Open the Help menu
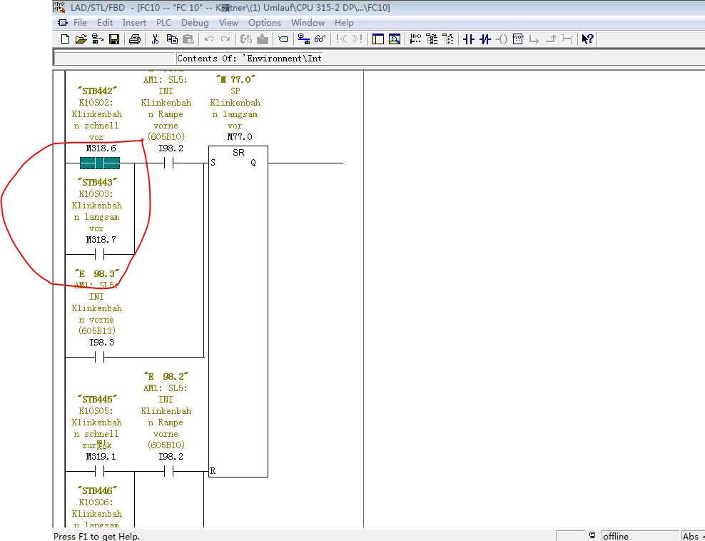705x541 pixels. point(344,23)
